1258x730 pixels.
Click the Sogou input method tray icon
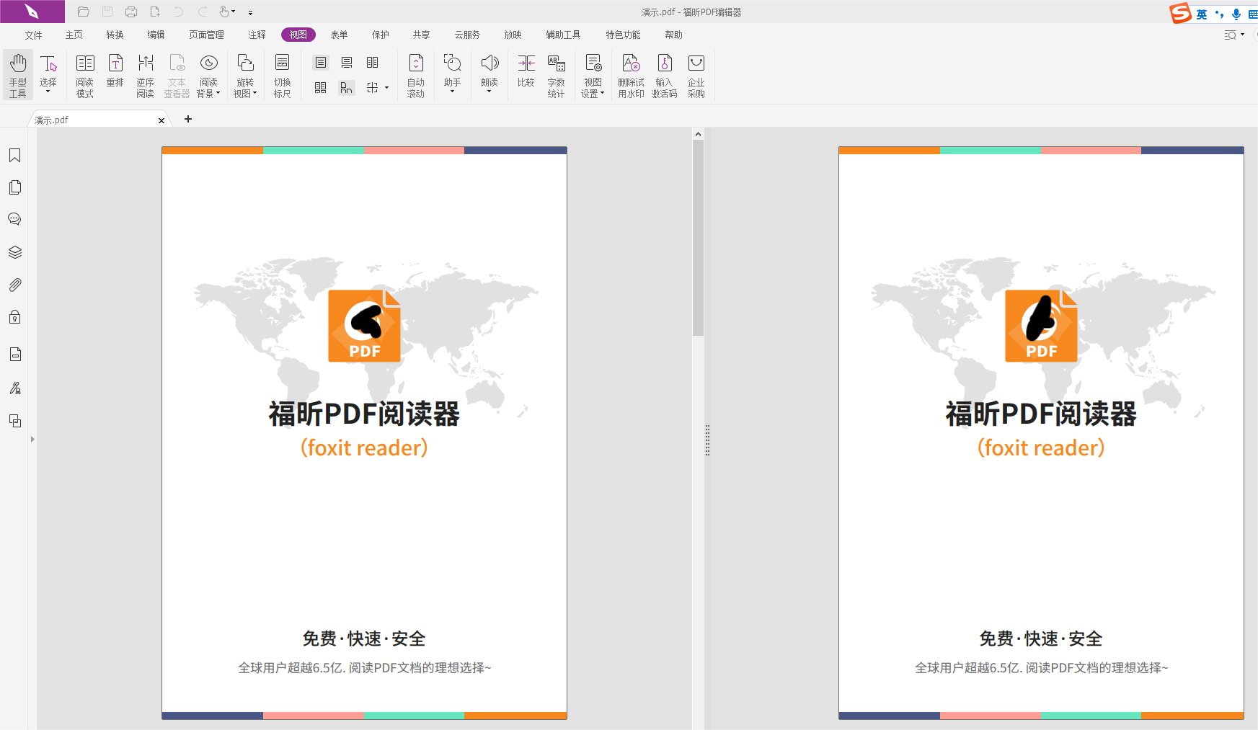coord(1181,12)
